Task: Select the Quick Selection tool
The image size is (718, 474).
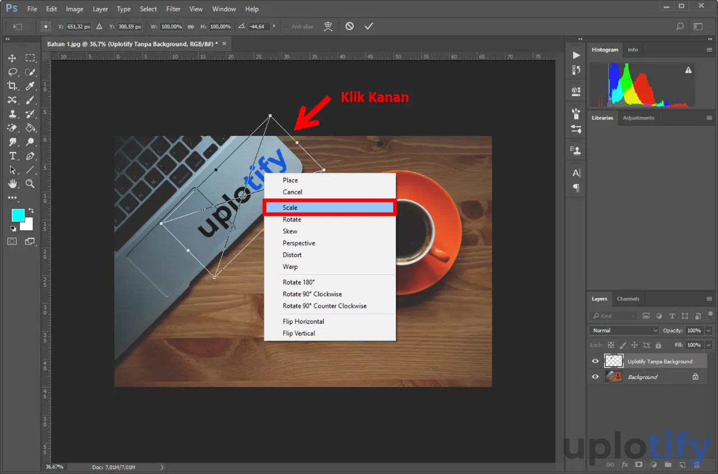Action: (30, 72)
